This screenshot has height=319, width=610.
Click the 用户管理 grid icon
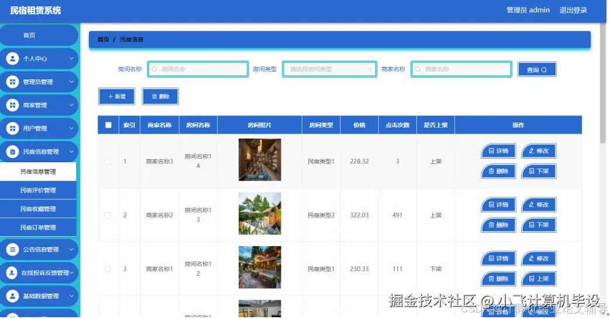(x=12, y=128)
